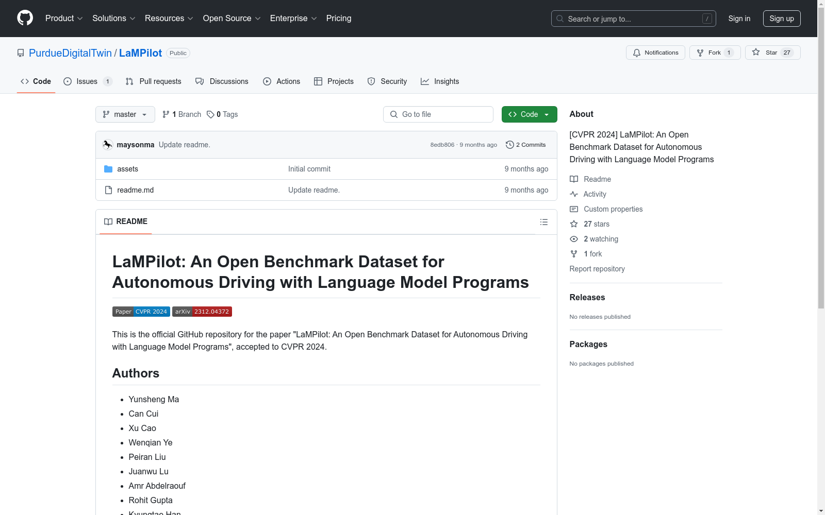Open the Activity link
Viewport: 825px width, 515px height.
click(x=588, y=194)
